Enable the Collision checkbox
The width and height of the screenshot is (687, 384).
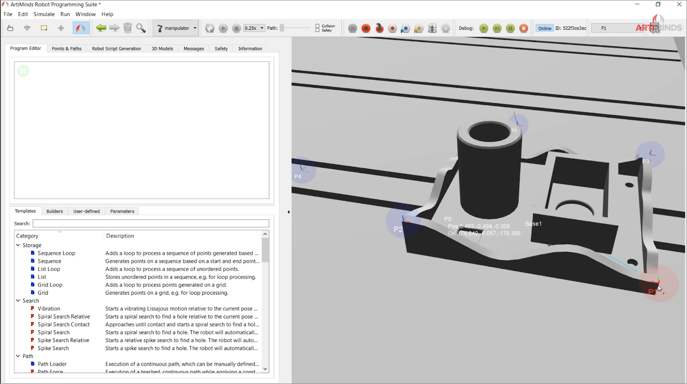point(317,26)
